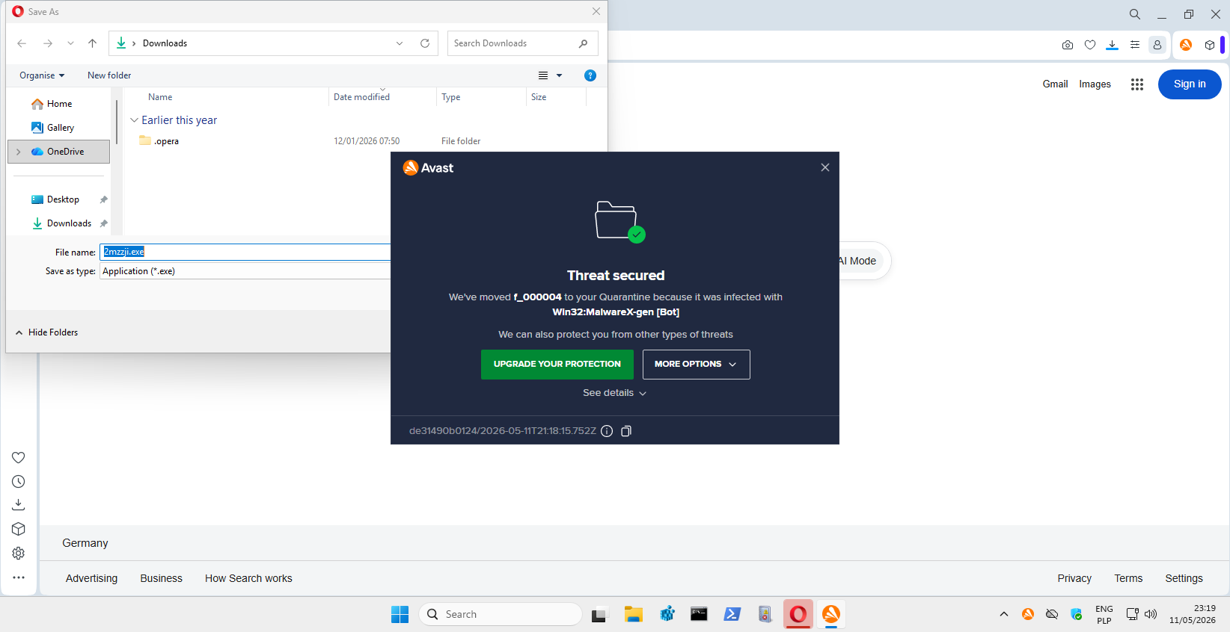Sort by Date modified column

click(x=361, y=97)
